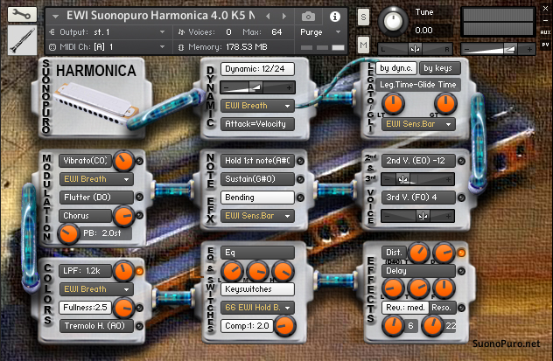Click the Delay feedback knob
553x361 pixels.
pos(444,288)
